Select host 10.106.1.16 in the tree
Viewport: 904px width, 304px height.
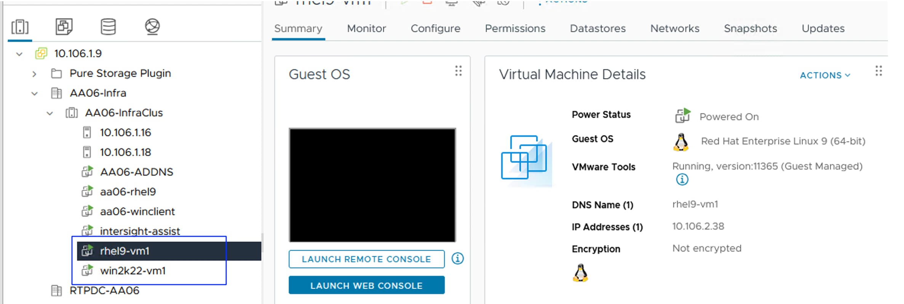pyautogui.click(x=126, y=133)
